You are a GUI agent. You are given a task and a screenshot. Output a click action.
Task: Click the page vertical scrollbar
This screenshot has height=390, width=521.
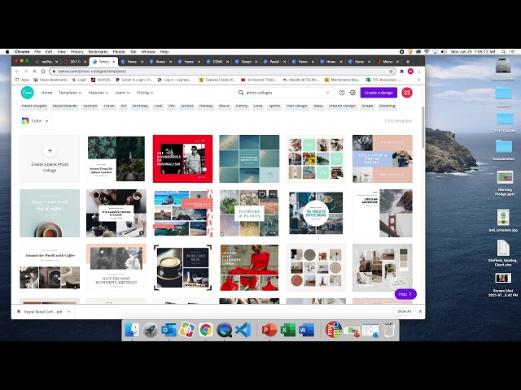[x=423, y=128]
